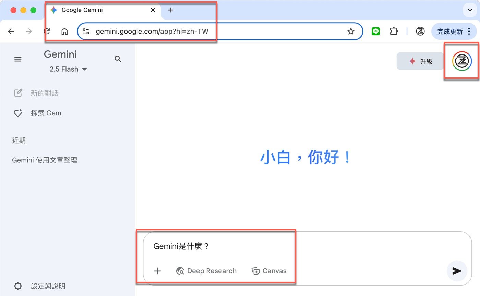The width and height of the screenshot is (480, 296).
Task: Send the prompt with the arrow button
Action: 457,271
